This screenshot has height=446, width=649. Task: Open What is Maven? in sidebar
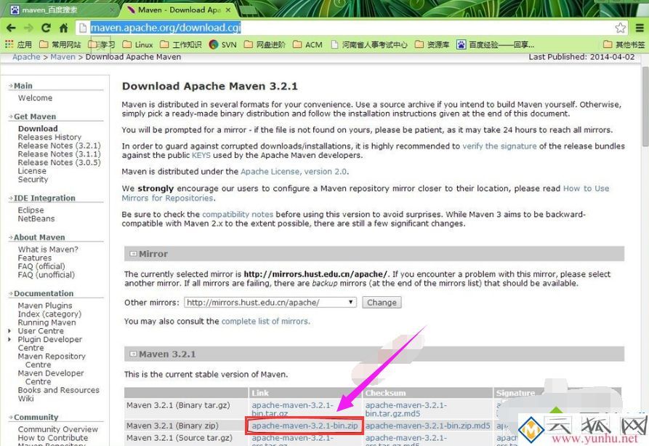click(x=48, y=249)
